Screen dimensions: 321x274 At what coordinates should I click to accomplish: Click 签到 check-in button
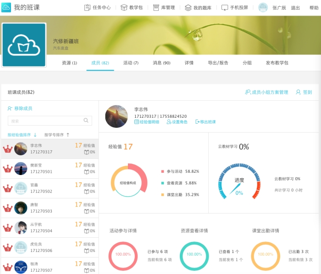[x=304, y=92]
